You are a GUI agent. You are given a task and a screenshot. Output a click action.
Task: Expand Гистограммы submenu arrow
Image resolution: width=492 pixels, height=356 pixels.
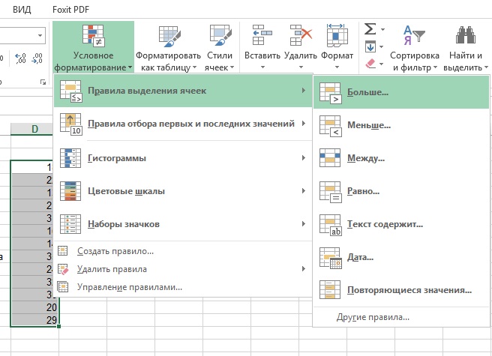pyautogui.click(x=304, y=158)
